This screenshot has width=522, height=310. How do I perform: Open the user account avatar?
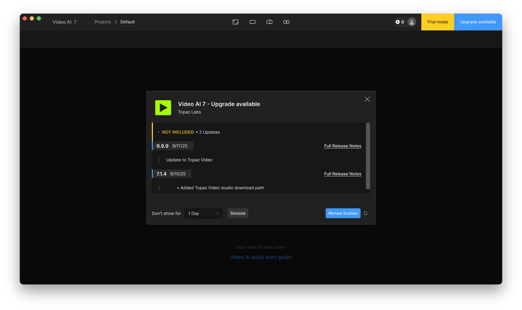pyautogui.click(x=411, y=22)
